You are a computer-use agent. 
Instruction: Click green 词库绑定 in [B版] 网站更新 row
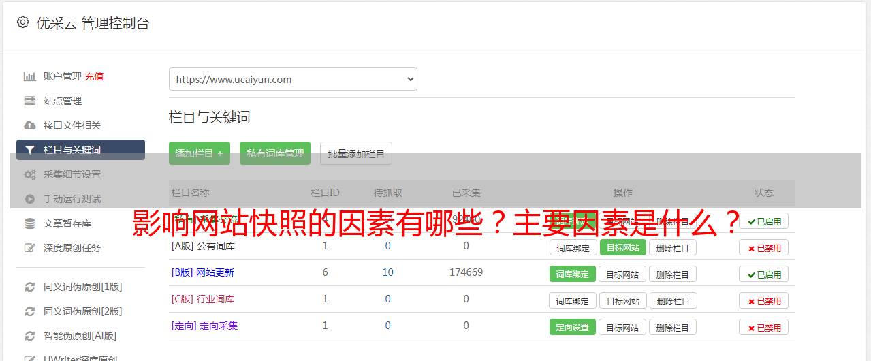(x=573, y=274)
